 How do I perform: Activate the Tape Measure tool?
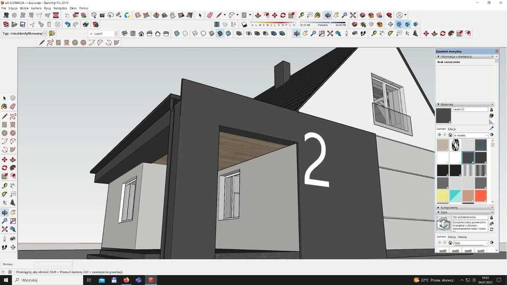[4, 186]
